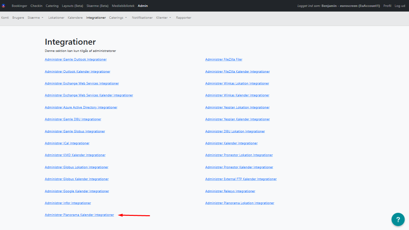
Task: Open Administrer Planorama Lokation Integrationer
Action: click(240, 203)
